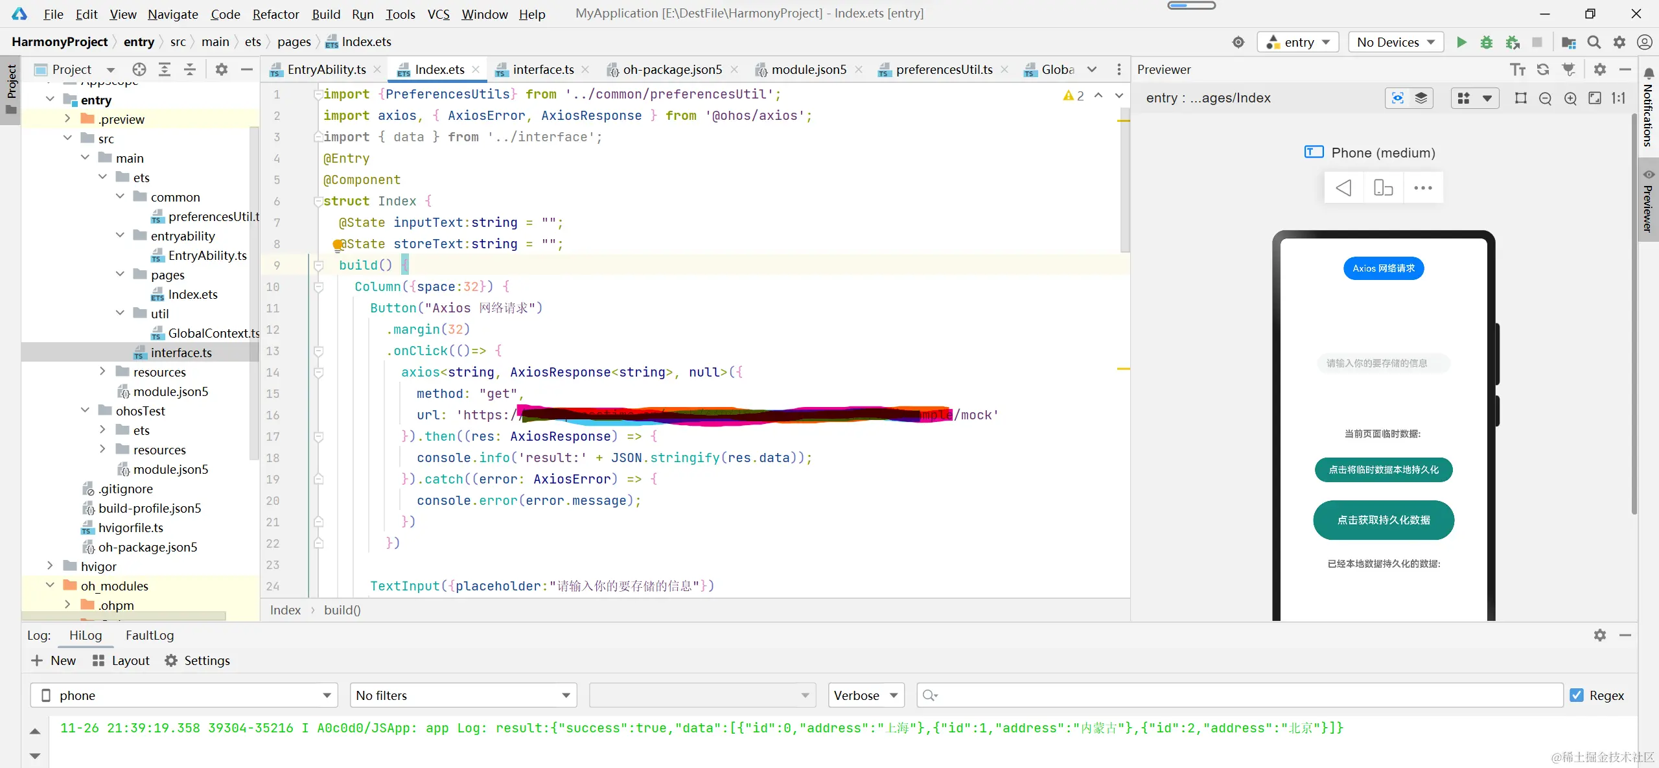The height and width of the screenshot is (768, 1659).
Task: Open the entry run configuration dropdown
Action: [1298, 42]
